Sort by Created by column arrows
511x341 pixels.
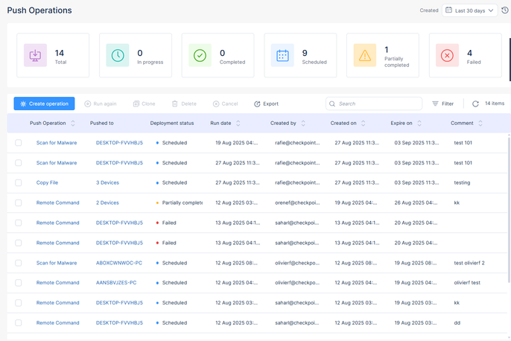tap(303, 123)
